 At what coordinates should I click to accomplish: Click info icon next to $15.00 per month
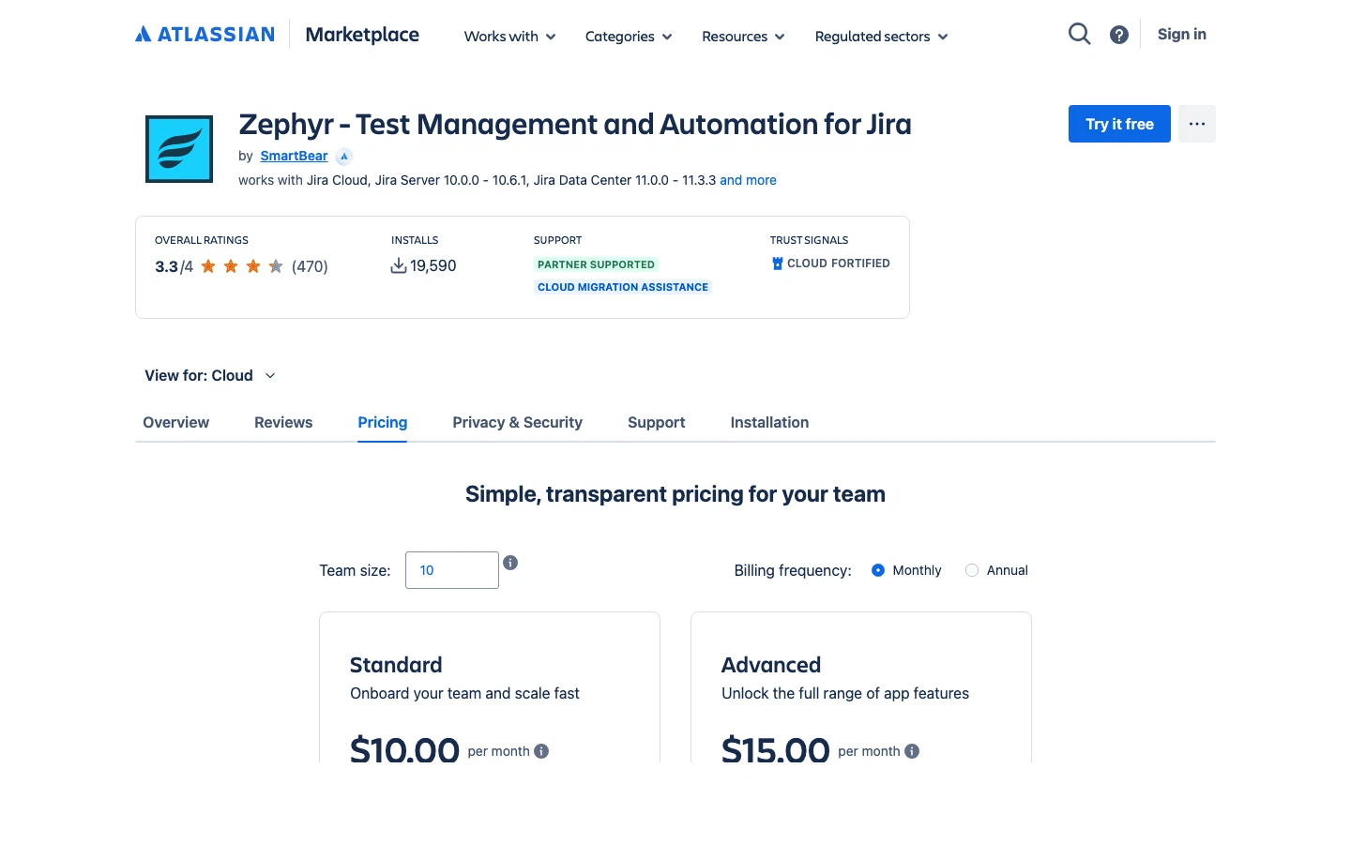tap(912, 751)
